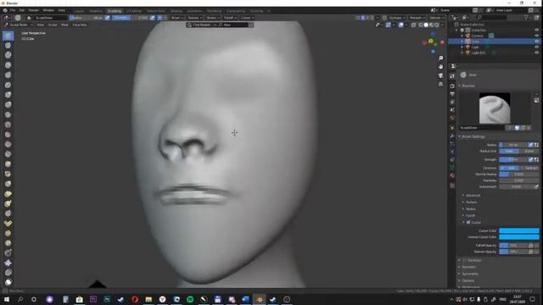Switch to the Shading workspace tab
Viewport: 543px width, 305px height.
coord(176,11)
